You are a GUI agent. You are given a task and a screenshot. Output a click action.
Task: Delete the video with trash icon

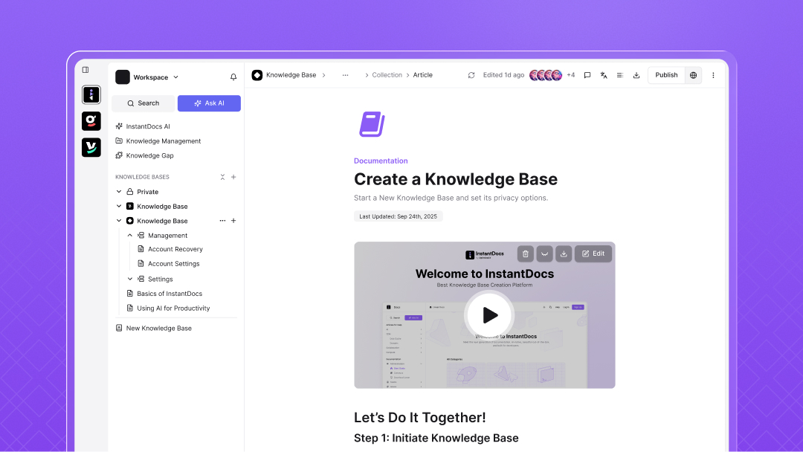tap(526, 254)
